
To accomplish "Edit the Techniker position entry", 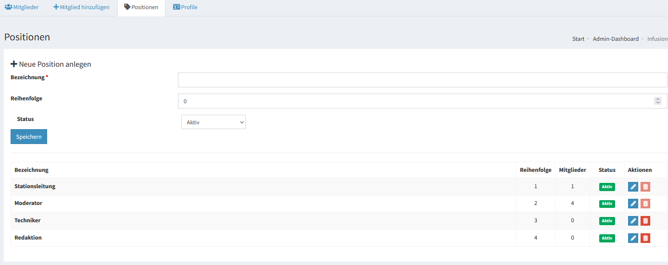I will pos(633,221).
